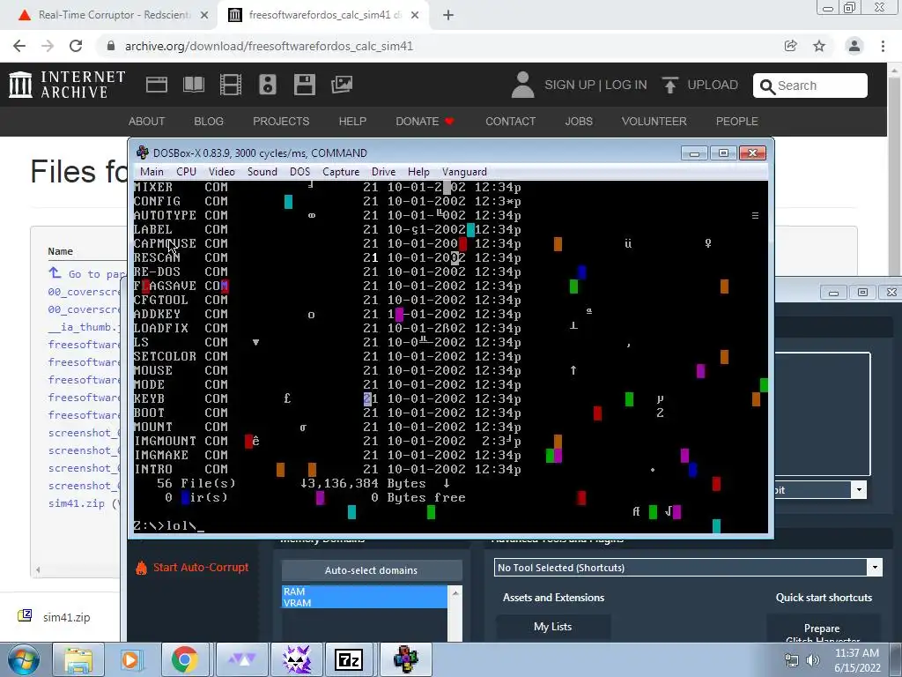Open the Software floppy disk icon
This screenshot has height=677, width=902.
click(x=304, y=85)
